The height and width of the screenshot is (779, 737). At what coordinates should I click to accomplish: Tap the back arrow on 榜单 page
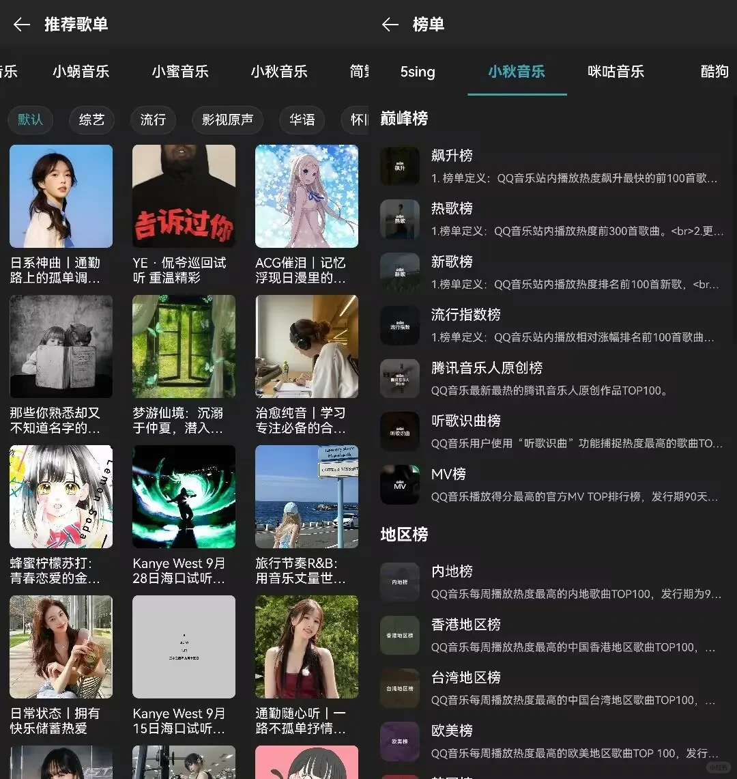coord(390,25)
